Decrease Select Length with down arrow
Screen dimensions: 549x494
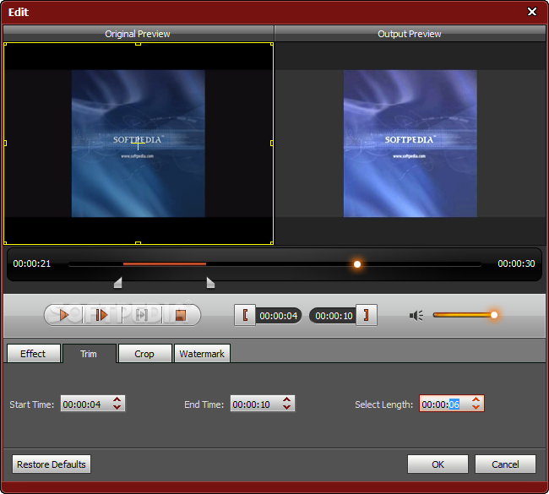tap(476, 407)
